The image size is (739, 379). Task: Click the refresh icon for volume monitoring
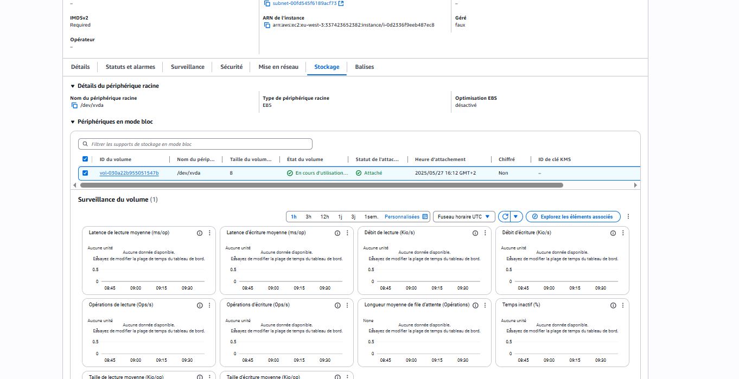[x=505, y=217]
